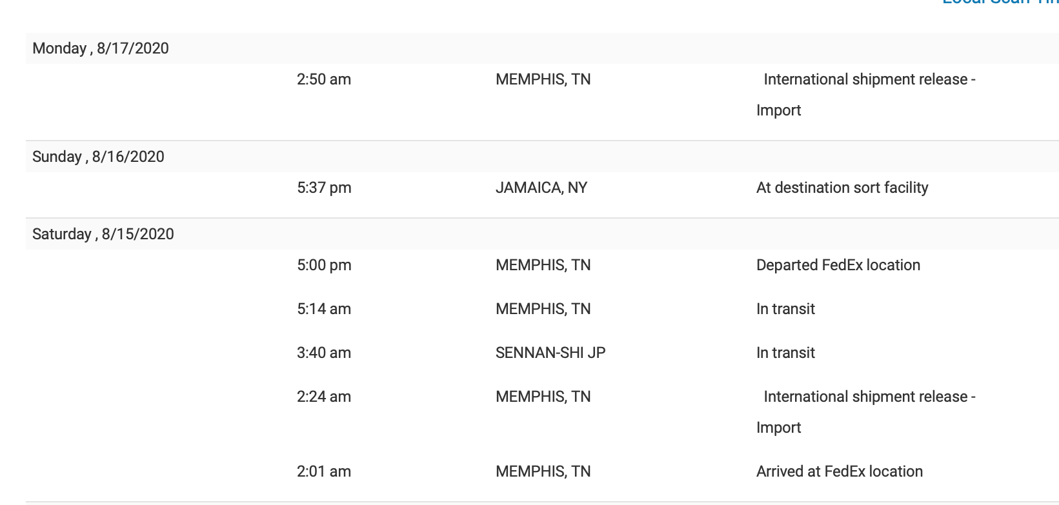Click In transit status for SENNAN-SHI
Screen dimensions: 1059x505
point(785,353)
